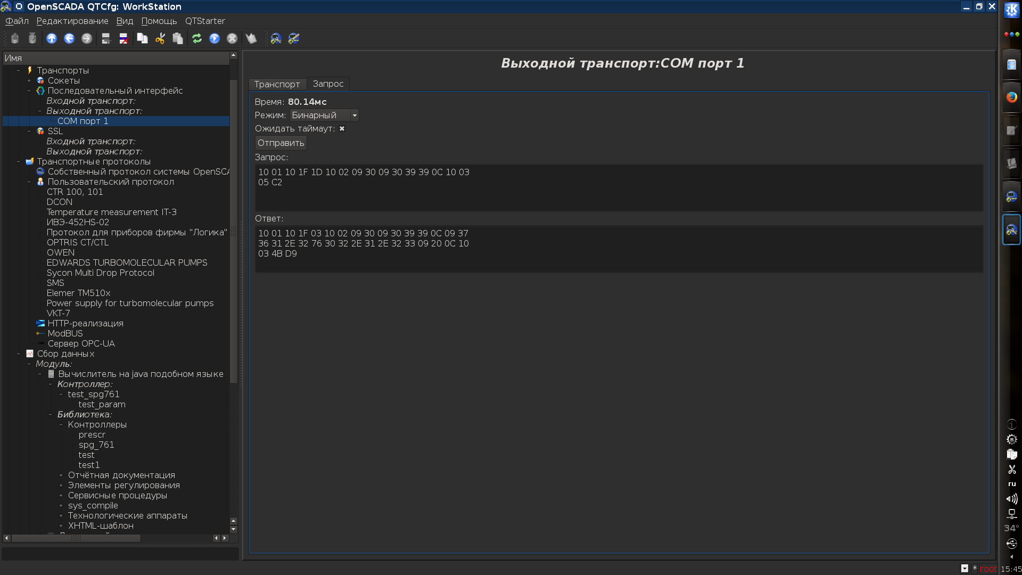This screenshot has width=1022, height=575.
Task: Open the "Режим" Бинарный dropdown
Action: 324,116
